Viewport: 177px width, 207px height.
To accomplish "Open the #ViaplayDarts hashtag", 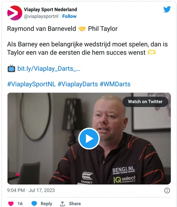I will [78, 84].
